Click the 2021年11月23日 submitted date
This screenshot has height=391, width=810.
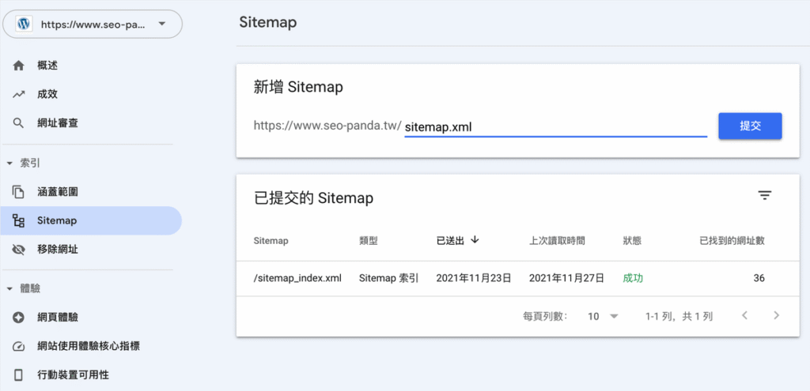point(474,279)
